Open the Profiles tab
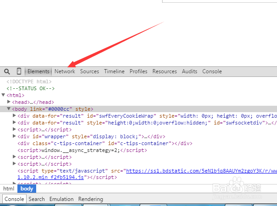 tap(138, 71)
